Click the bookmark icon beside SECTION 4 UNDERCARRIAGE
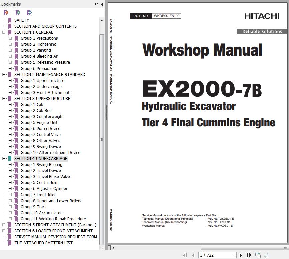This screenshot has width=289, height=259. click(10, 158)
